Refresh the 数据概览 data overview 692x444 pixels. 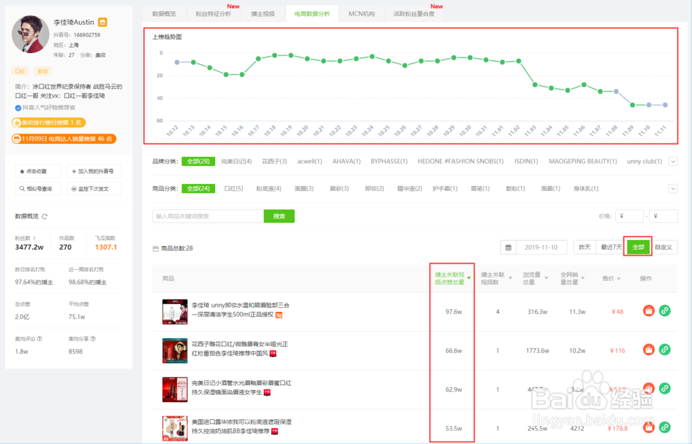coord(44,216)
